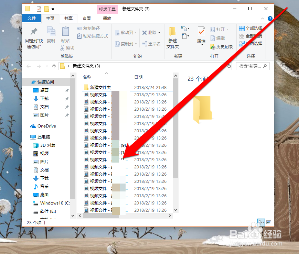This screenshot has height=254, width=299.
Task: Click the Back navigation arrow
Action: (x=29, y=66)
